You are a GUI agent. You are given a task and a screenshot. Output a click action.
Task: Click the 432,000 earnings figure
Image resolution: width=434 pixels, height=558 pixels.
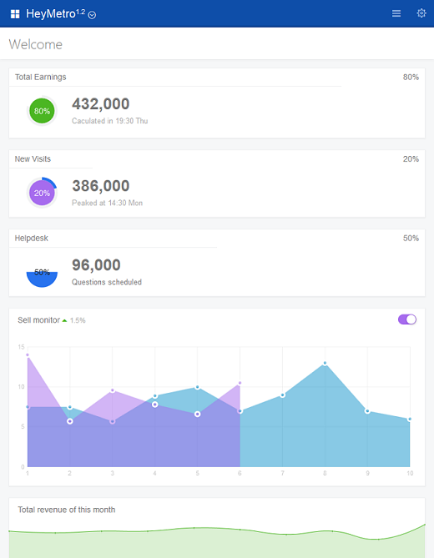101,104
